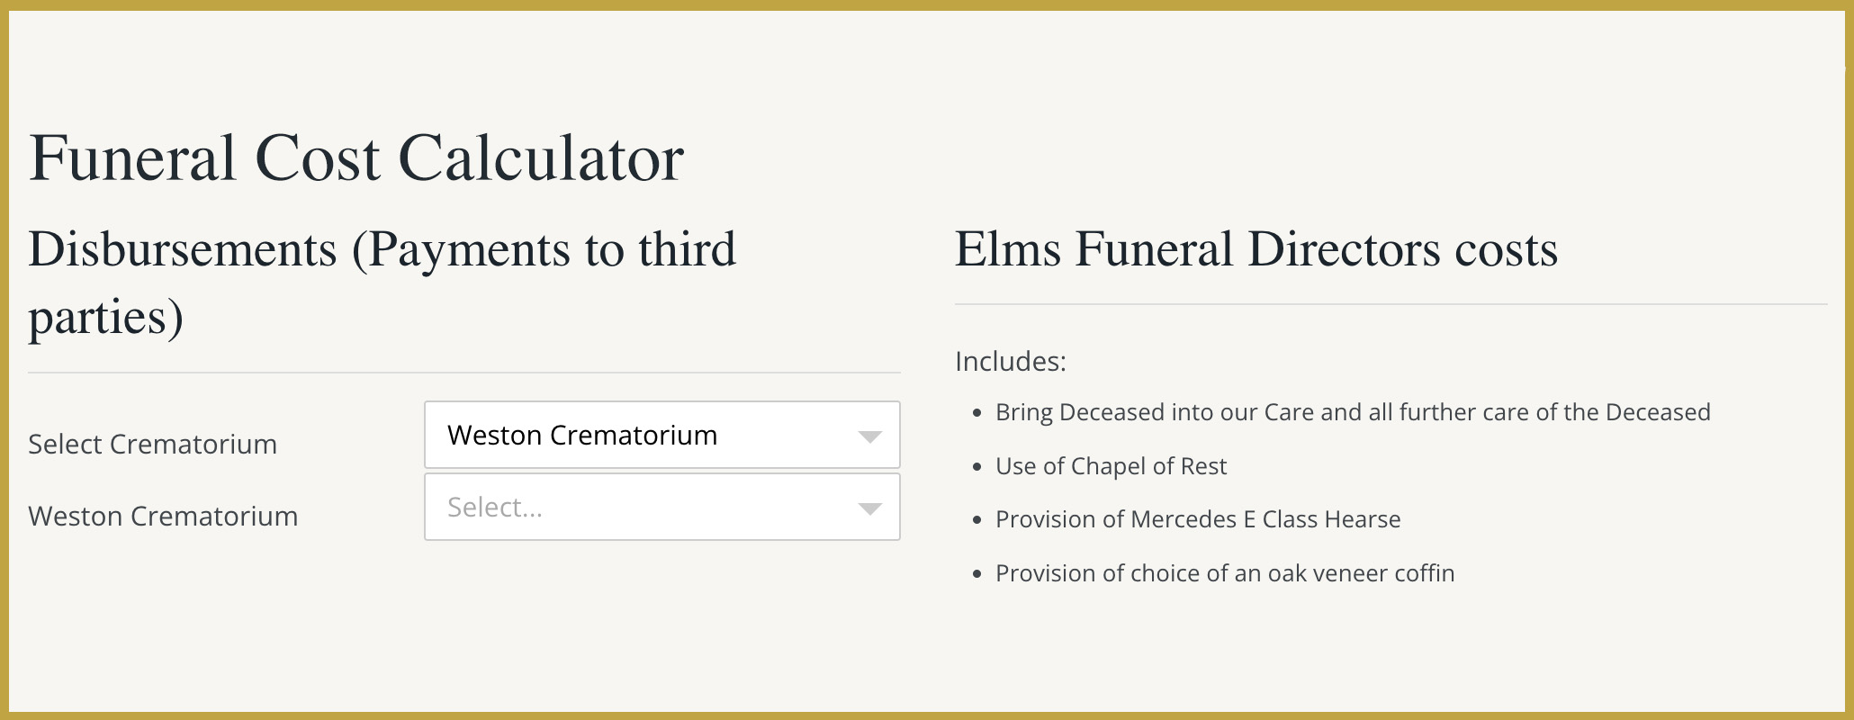Click the bullet beside the oak veneer coffin item
Screen dimensions: 1854x720
coord(977,574)
